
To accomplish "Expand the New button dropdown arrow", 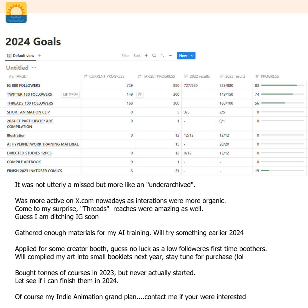I will tap(192, 56).
